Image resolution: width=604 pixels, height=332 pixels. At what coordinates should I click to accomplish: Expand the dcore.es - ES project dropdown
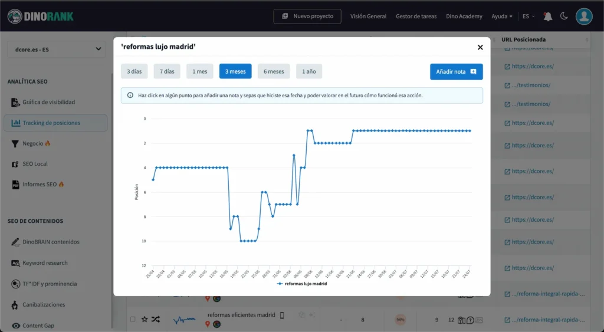57,50
